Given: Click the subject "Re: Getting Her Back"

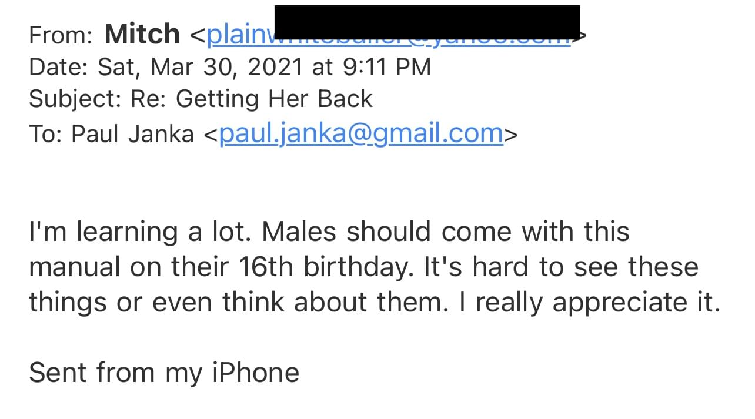Looking at the screenshot, I should click(252, 99).
